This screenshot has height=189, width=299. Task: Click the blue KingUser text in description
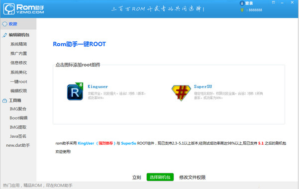tap(86, 143)
